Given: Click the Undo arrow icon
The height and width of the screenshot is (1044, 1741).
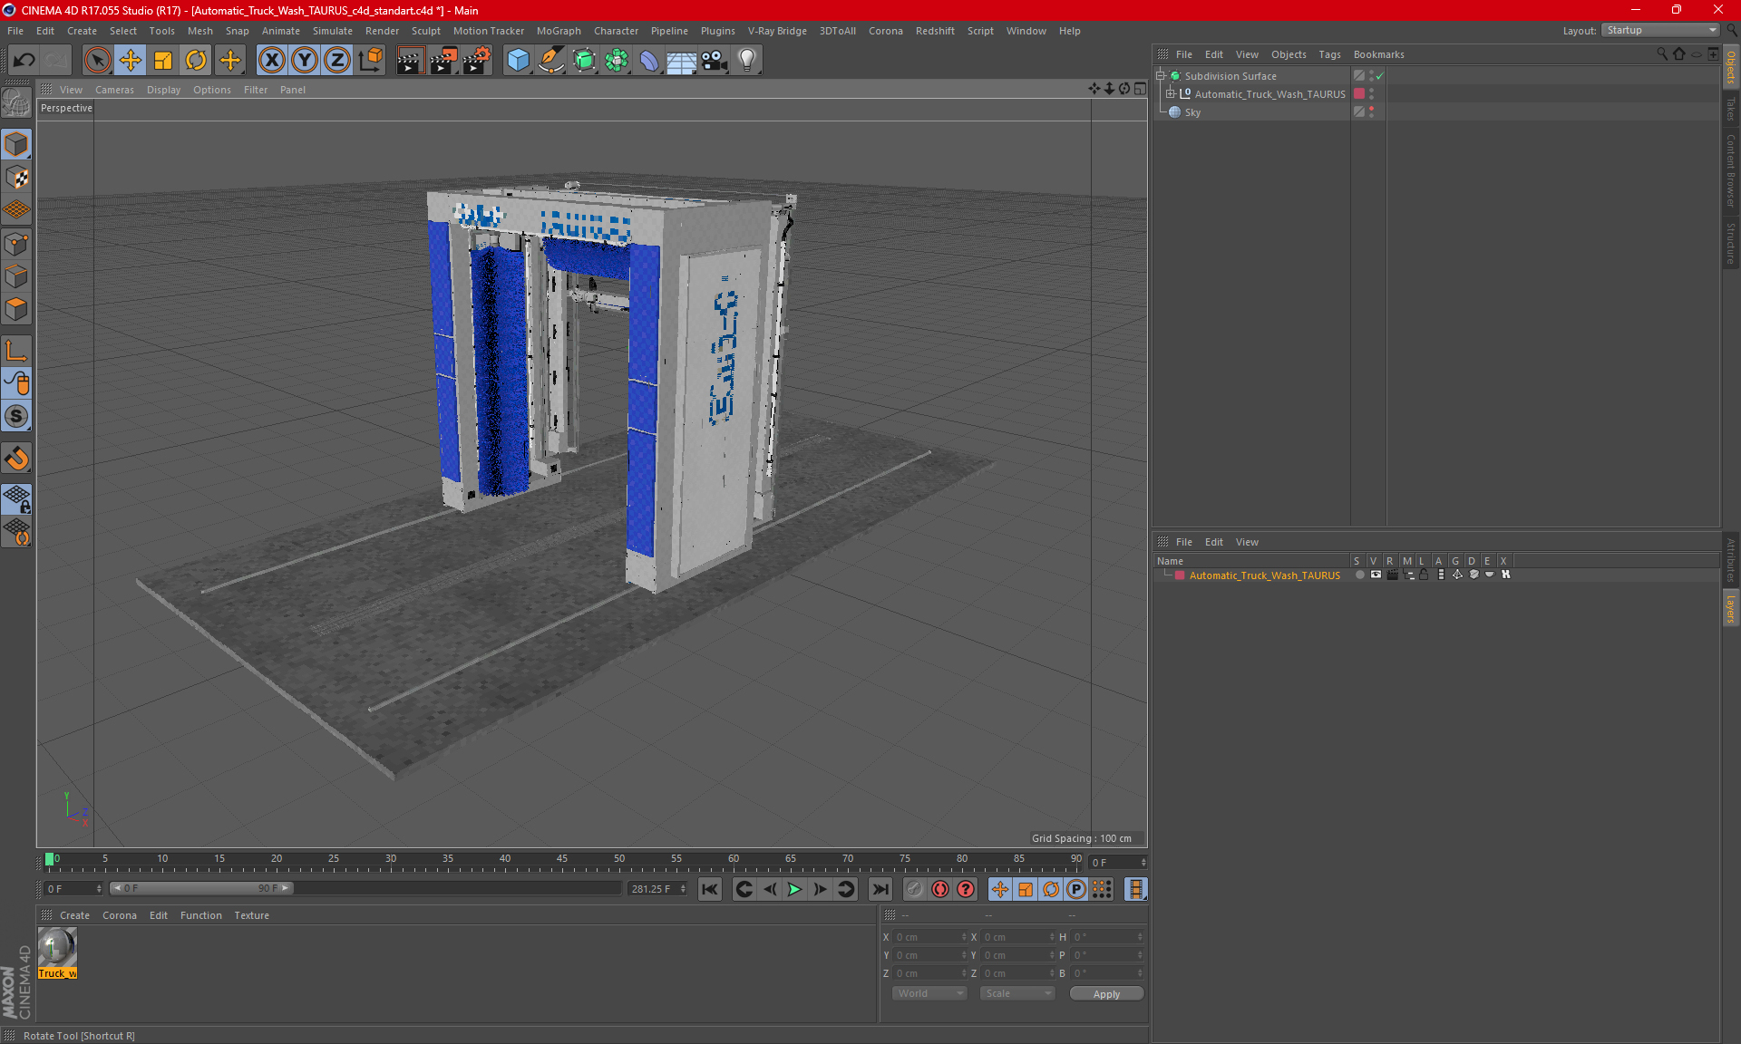Looking at the screenshot, I should (24, 61).
